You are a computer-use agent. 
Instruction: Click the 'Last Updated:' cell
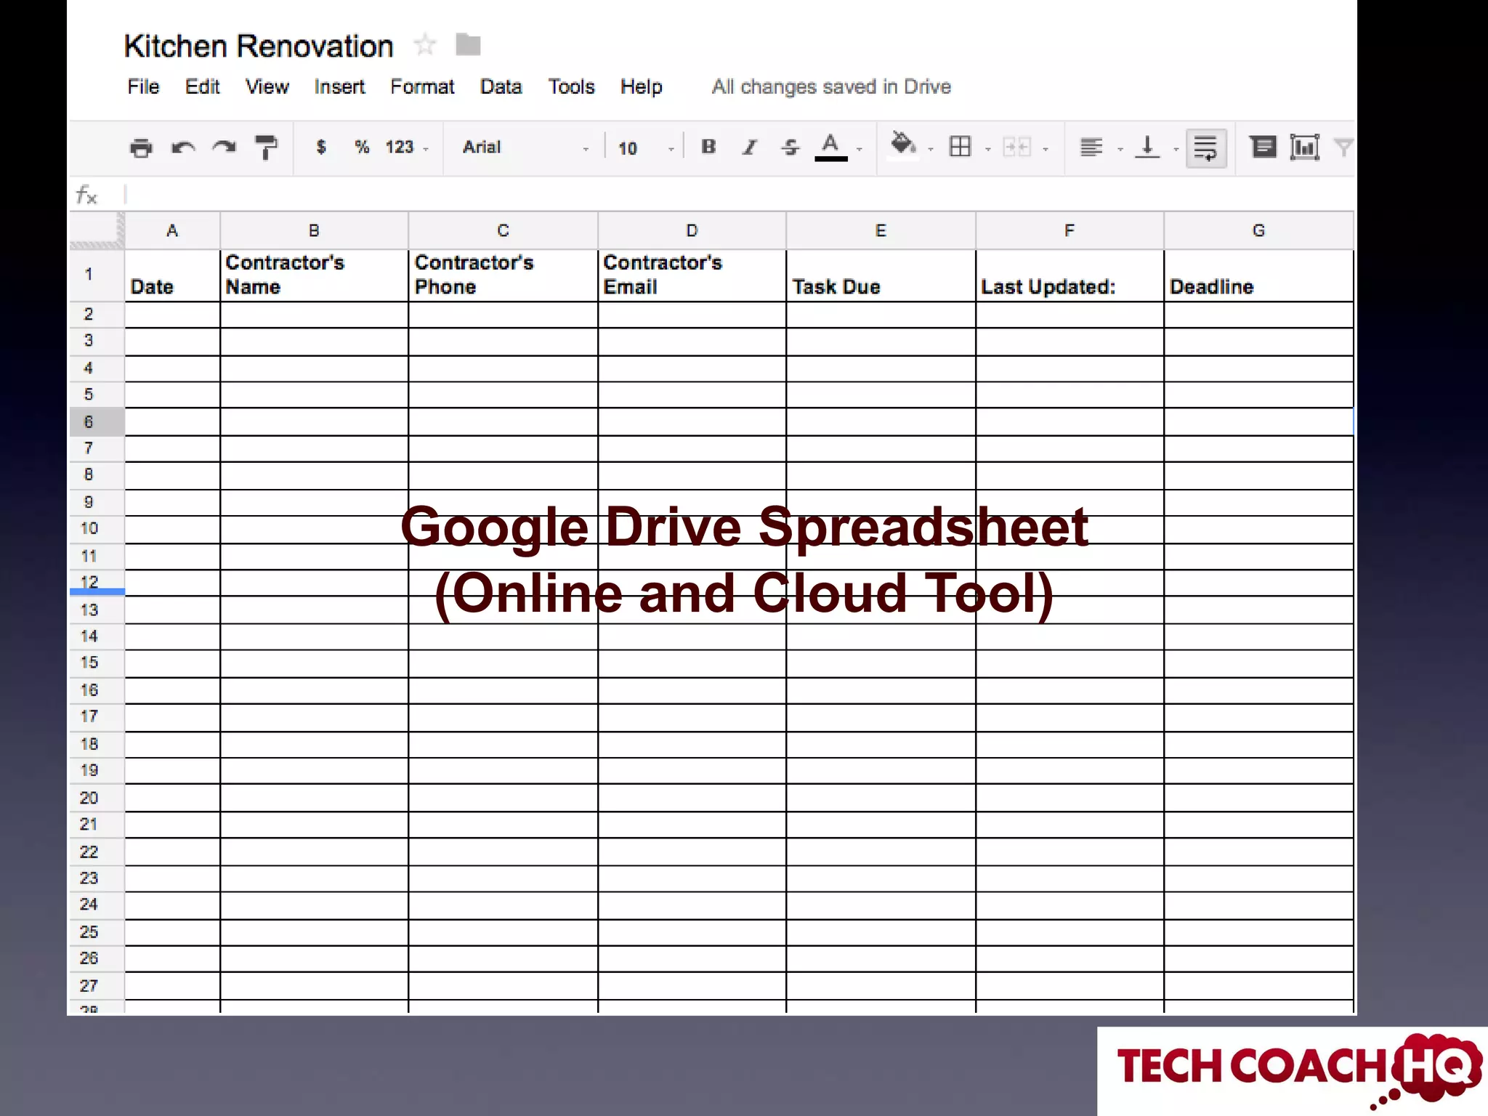(1069, 275)
